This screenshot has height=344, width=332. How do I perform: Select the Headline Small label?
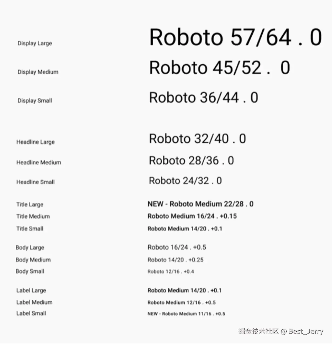tap(35, 182)
